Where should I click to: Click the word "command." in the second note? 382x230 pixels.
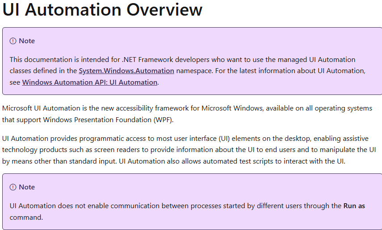coord(26,218)
